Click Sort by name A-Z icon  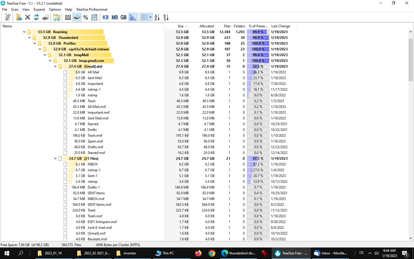(157, 18)
